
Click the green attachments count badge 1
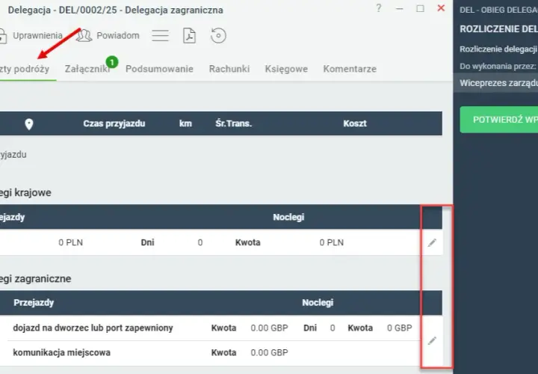tap(112, 62)
